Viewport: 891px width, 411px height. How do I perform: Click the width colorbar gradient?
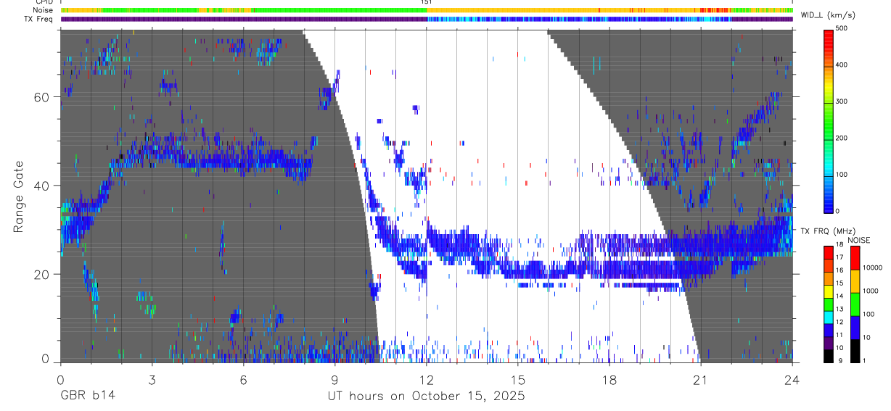click(829, 120)
